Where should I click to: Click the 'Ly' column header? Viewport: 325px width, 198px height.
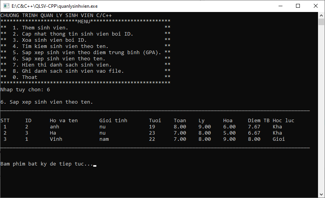pyautogui.click(x=202, y=121)
